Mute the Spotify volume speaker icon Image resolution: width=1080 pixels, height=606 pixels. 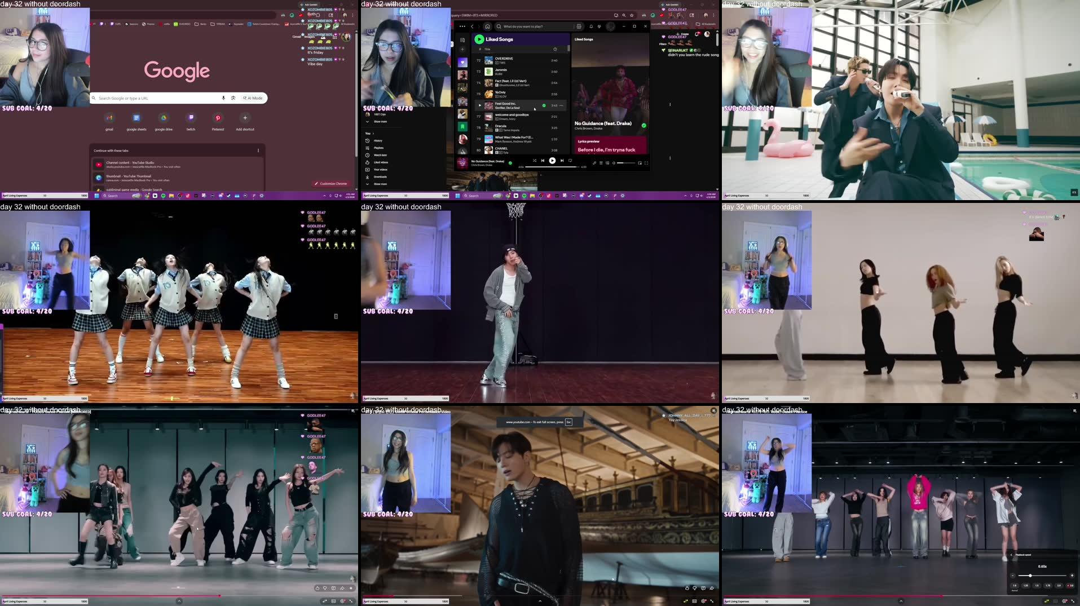(x=614, y=163)
